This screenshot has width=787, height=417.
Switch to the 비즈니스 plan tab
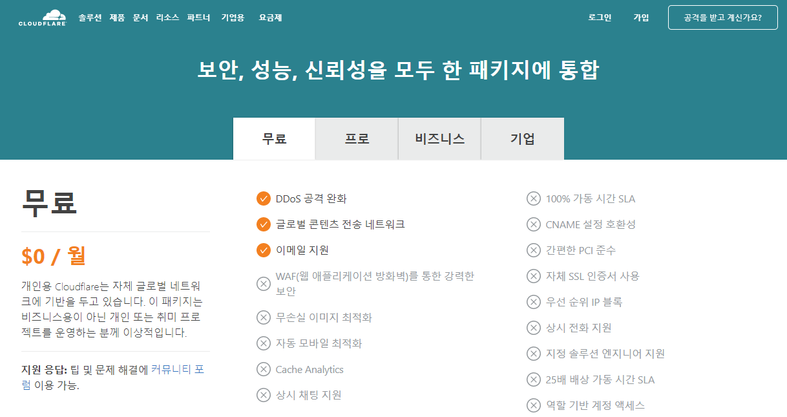(x=439, y=138)
